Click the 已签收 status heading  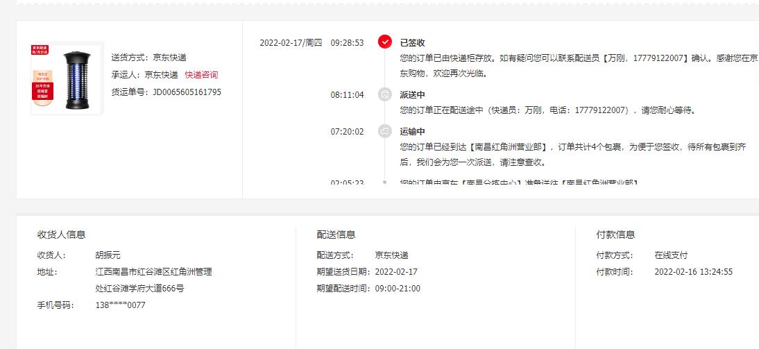coord(412,42)
